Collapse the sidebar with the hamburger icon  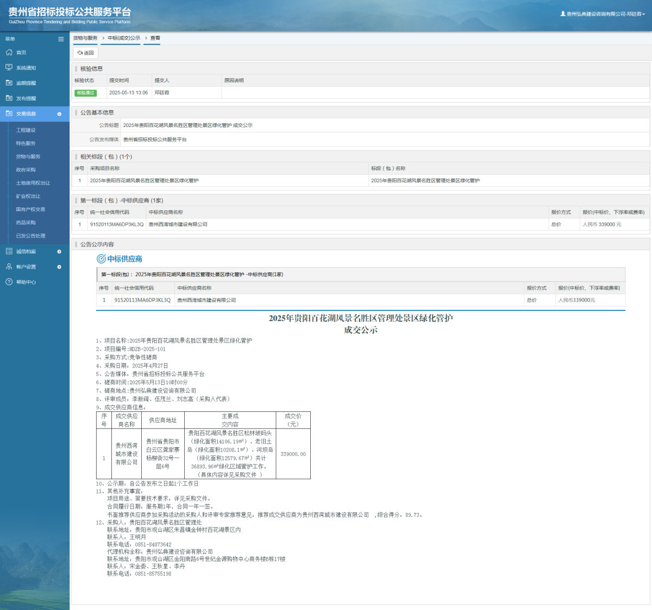(x=61, y=39)
